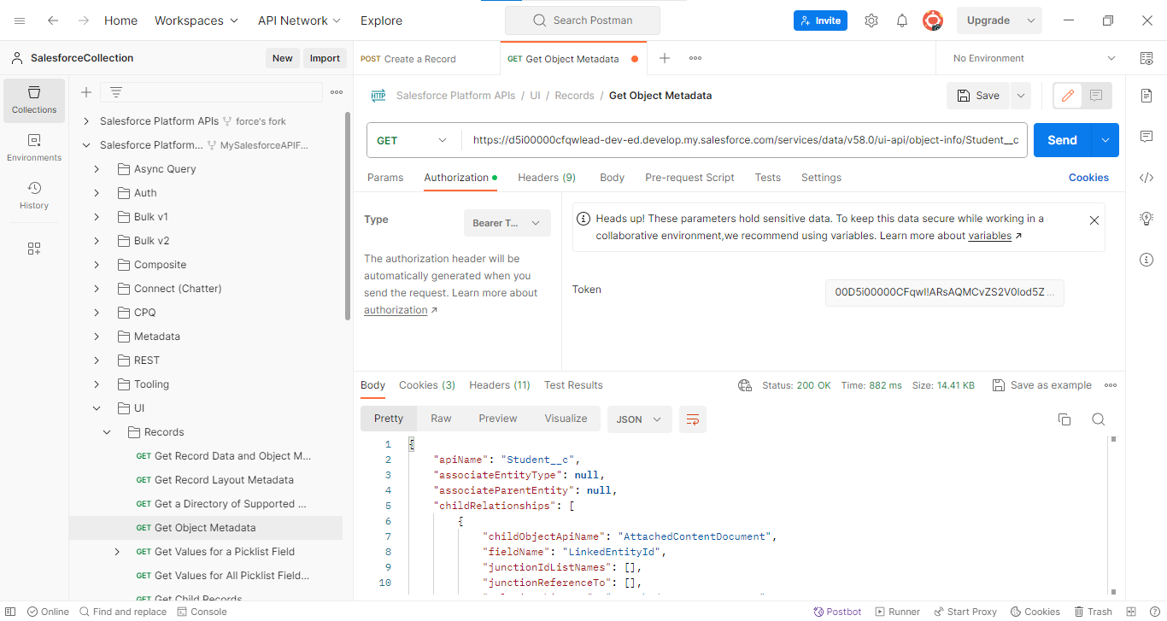Screen dimensions: 1167x621
Task: Open History in the sidebar
Action: (34, 195)
